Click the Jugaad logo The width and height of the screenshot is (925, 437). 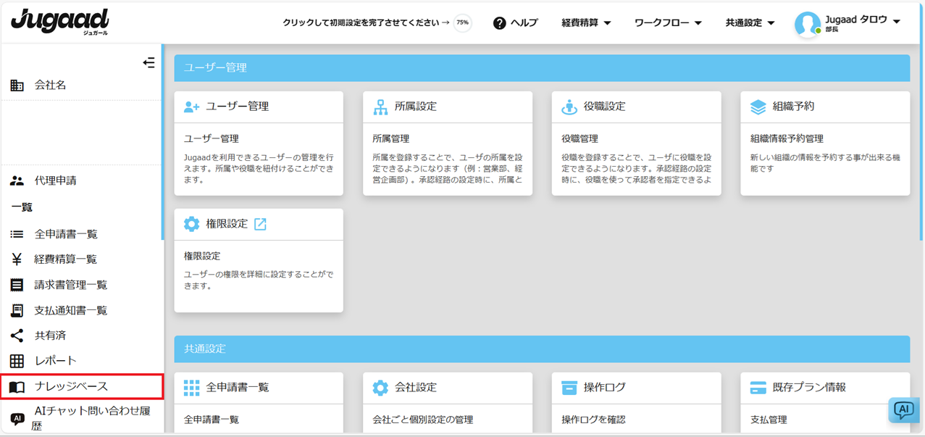pyautogui.click(x=60, y=22)
